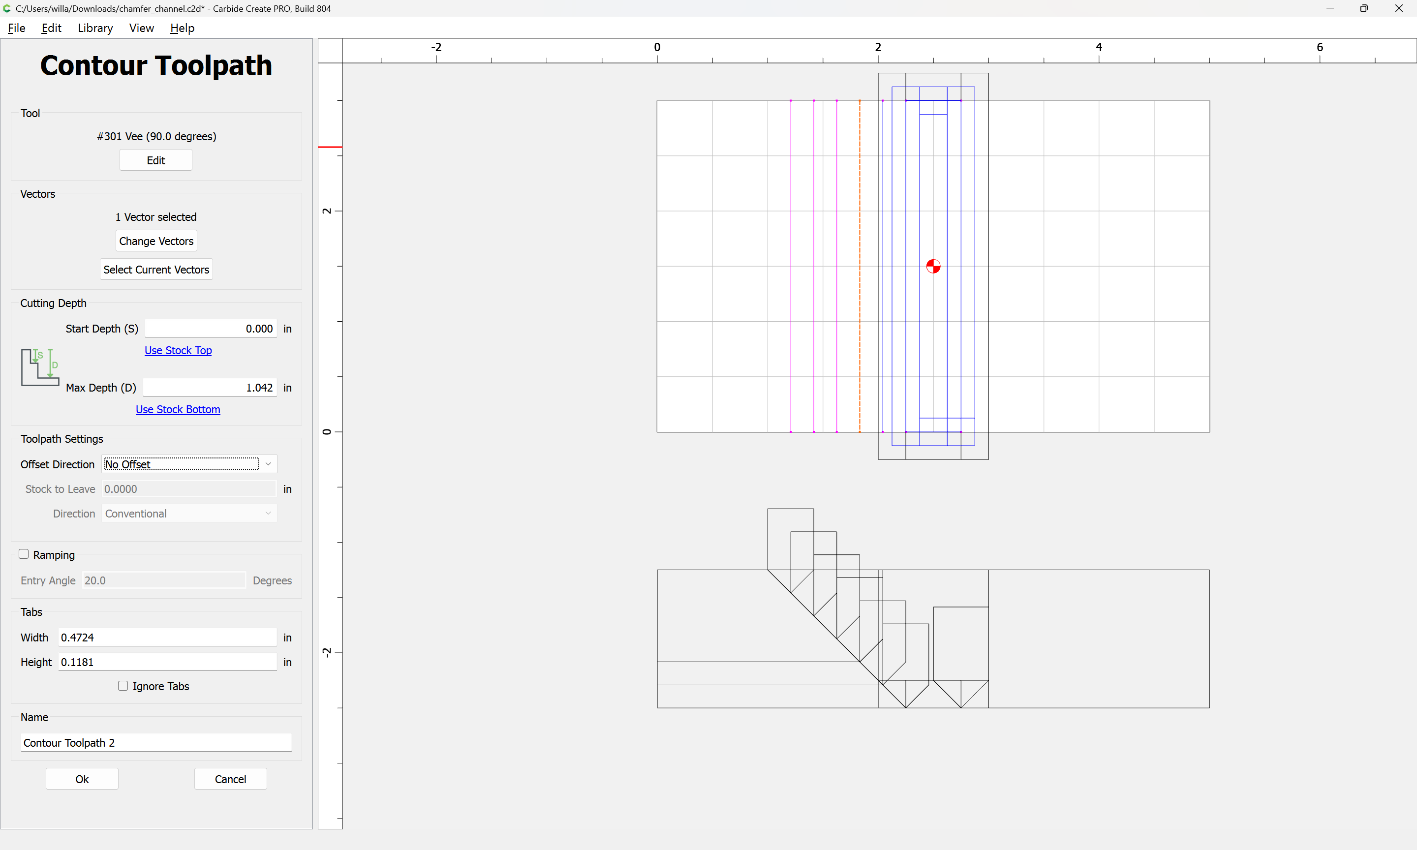Click Select Current Vectors button

click(156, 270)
